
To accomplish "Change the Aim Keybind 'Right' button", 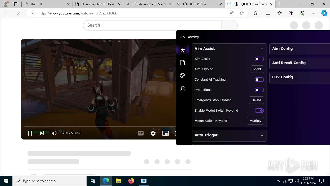I will pyautogui.click(x=257, y=69).
